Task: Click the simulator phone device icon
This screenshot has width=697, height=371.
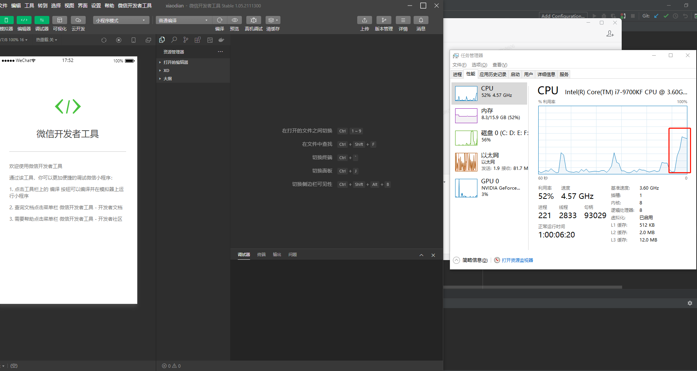Action: tap(134, 40)
